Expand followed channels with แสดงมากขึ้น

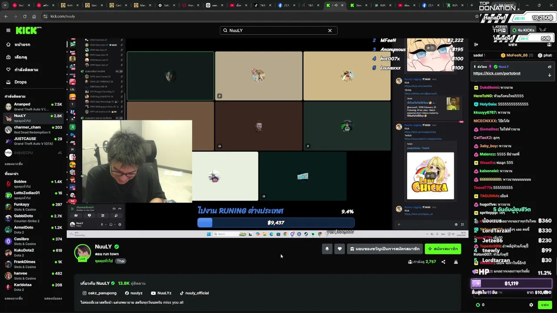[13, 164]
